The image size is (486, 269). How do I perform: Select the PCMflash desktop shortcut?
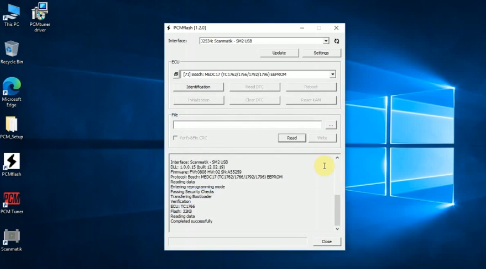pyautogui.click(x=12, y=165)
